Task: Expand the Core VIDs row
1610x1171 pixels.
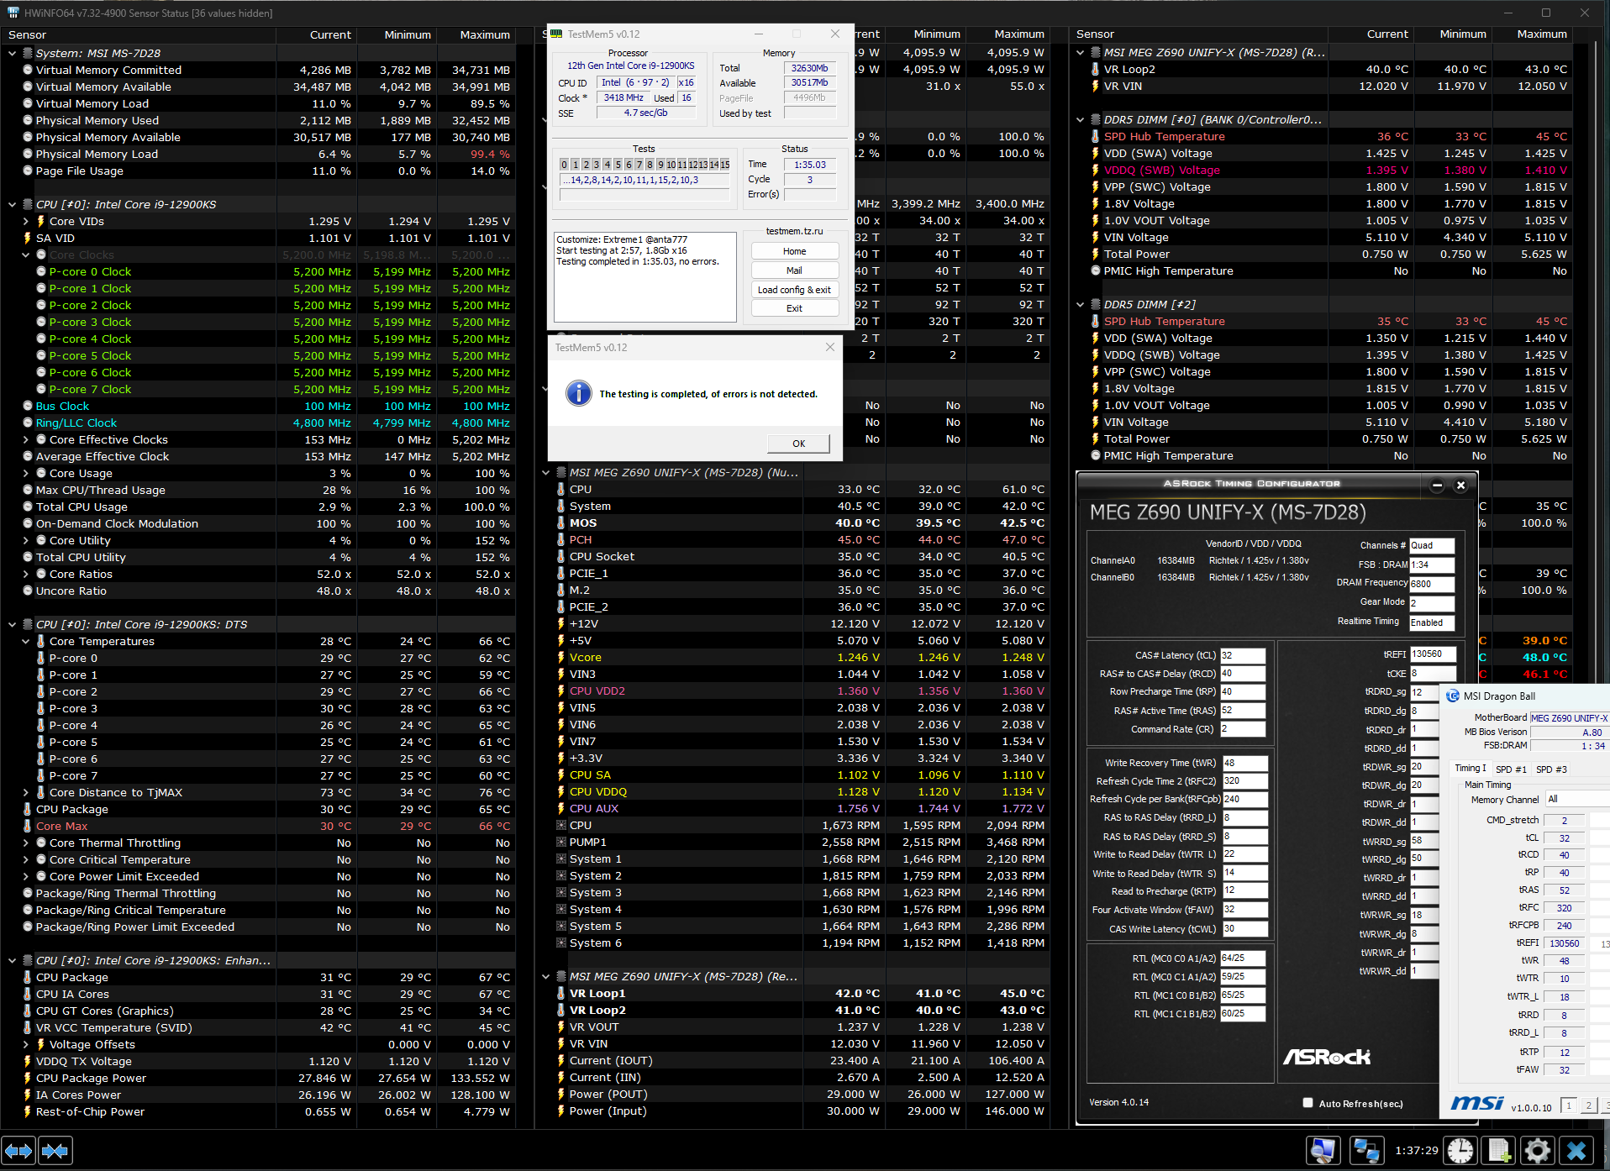Action: pos(26,221)
